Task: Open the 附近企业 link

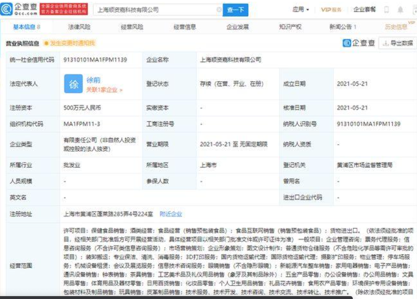Action: coord(171,214)
